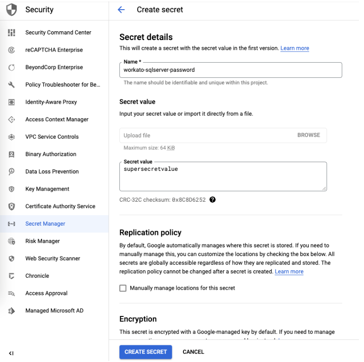Enable manually manage locations checkbox

123,288
